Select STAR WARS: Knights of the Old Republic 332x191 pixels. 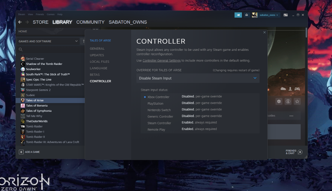coord(55,85)
